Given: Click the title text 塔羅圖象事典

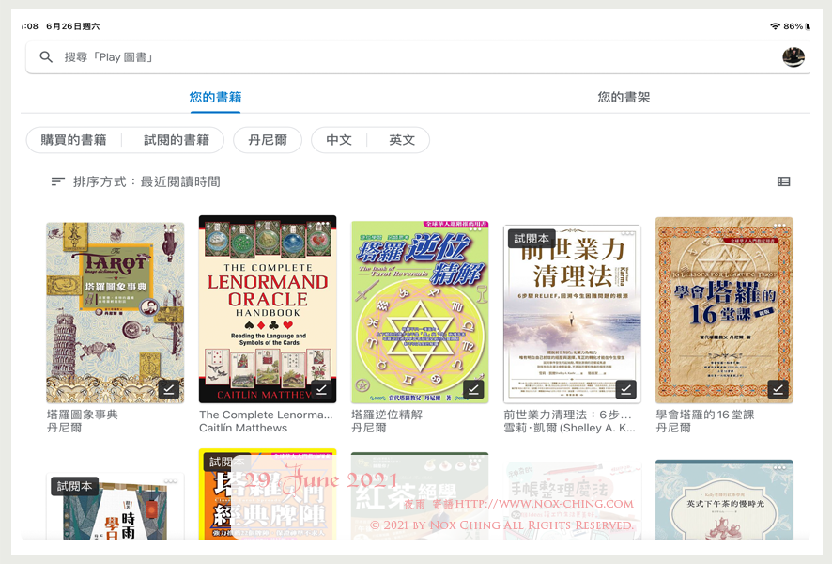Looking at the screenshot, I should point(83,415).
